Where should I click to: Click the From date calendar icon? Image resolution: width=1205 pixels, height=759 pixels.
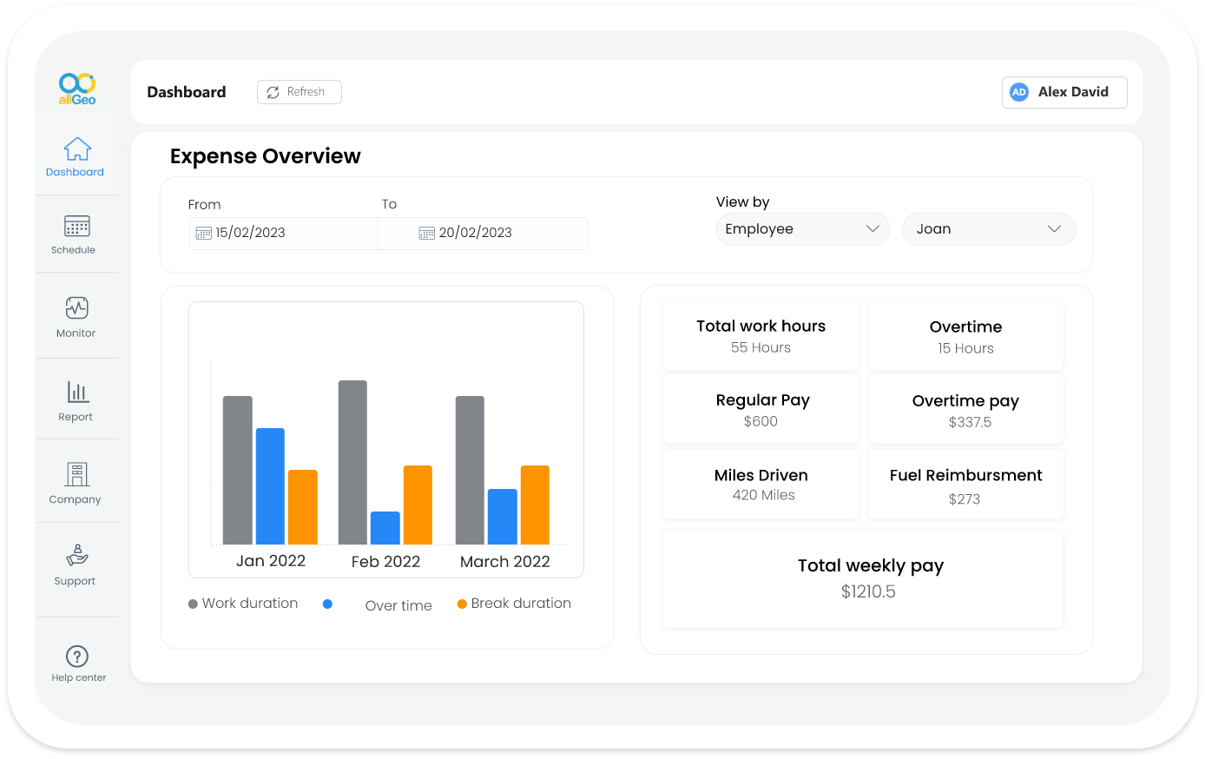coord(204,233)
